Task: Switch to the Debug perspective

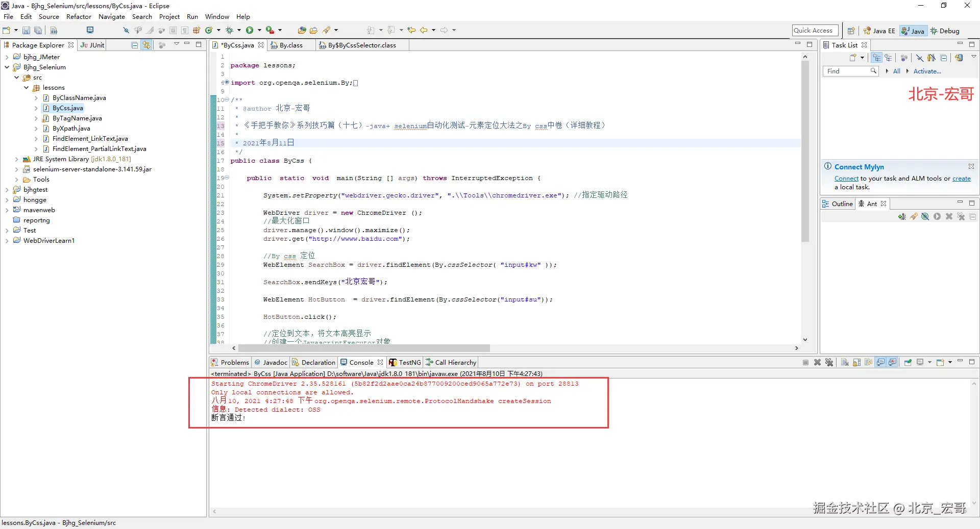Action: tap(945, 31)
